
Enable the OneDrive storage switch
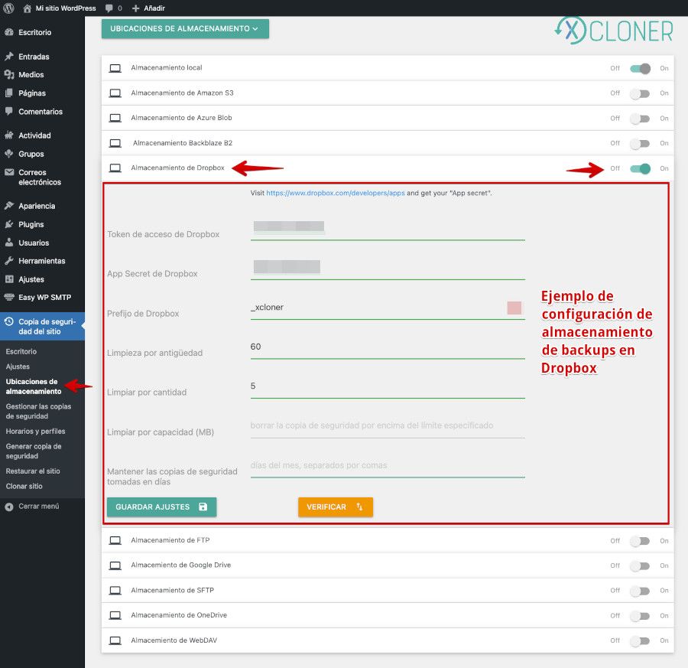(x=640, y=616)
